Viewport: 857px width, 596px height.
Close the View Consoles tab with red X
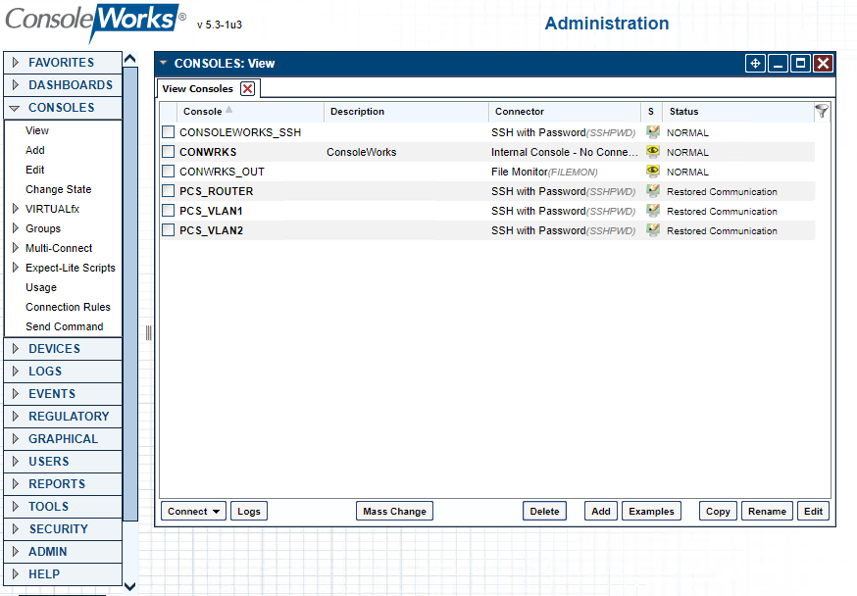click(248, 88)
